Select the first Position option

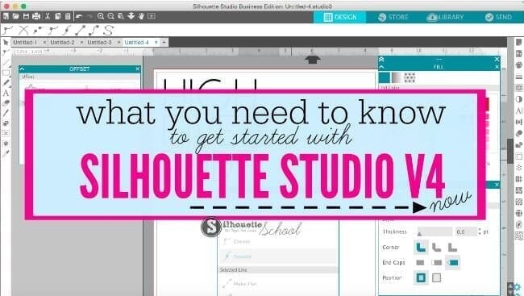coord(421,277)
